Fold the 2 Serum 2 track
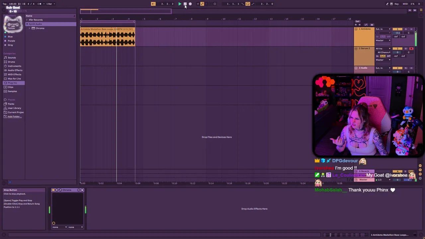425x239 pixels. [356, 48]
